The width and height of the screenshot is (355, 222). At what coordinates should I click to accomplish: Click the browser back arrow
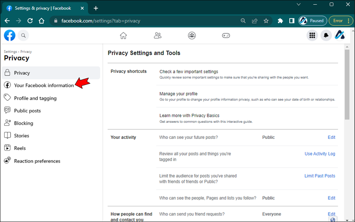click(x=7, y=21)
